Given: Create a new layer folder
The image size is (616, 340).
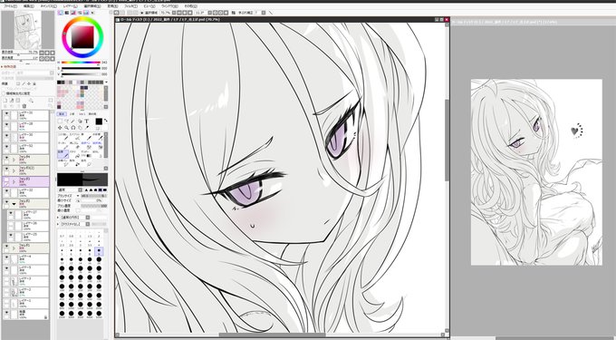Looking at the screenshot, I should [x=18, y=101].
